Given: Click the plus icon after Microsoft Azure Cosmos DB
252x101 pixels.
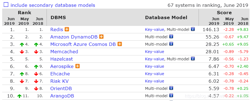Looking at the screenshot, I should tap(120, 44).
